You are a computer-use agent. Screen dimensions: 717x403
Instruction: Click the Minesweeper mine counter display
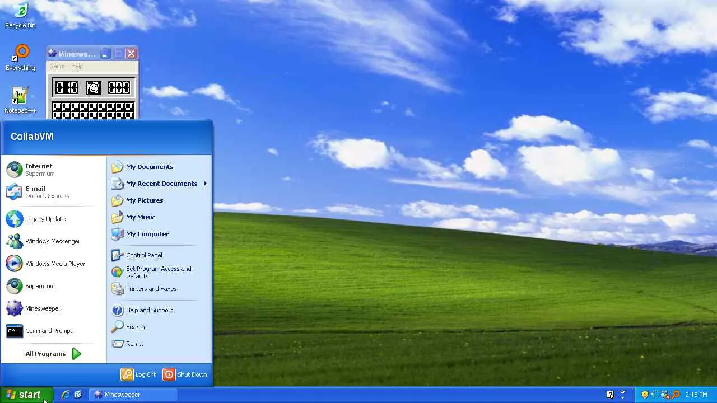click(67, 87)
